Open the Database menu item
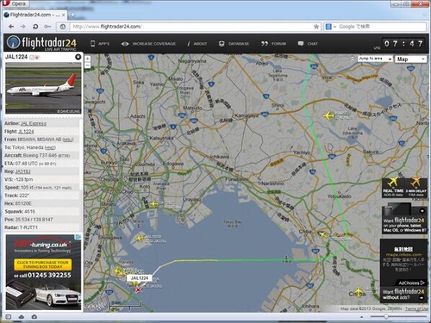Image resolution: width=431 pixels, height=323 pixels. pyautogui.click(x=234, y=44)
